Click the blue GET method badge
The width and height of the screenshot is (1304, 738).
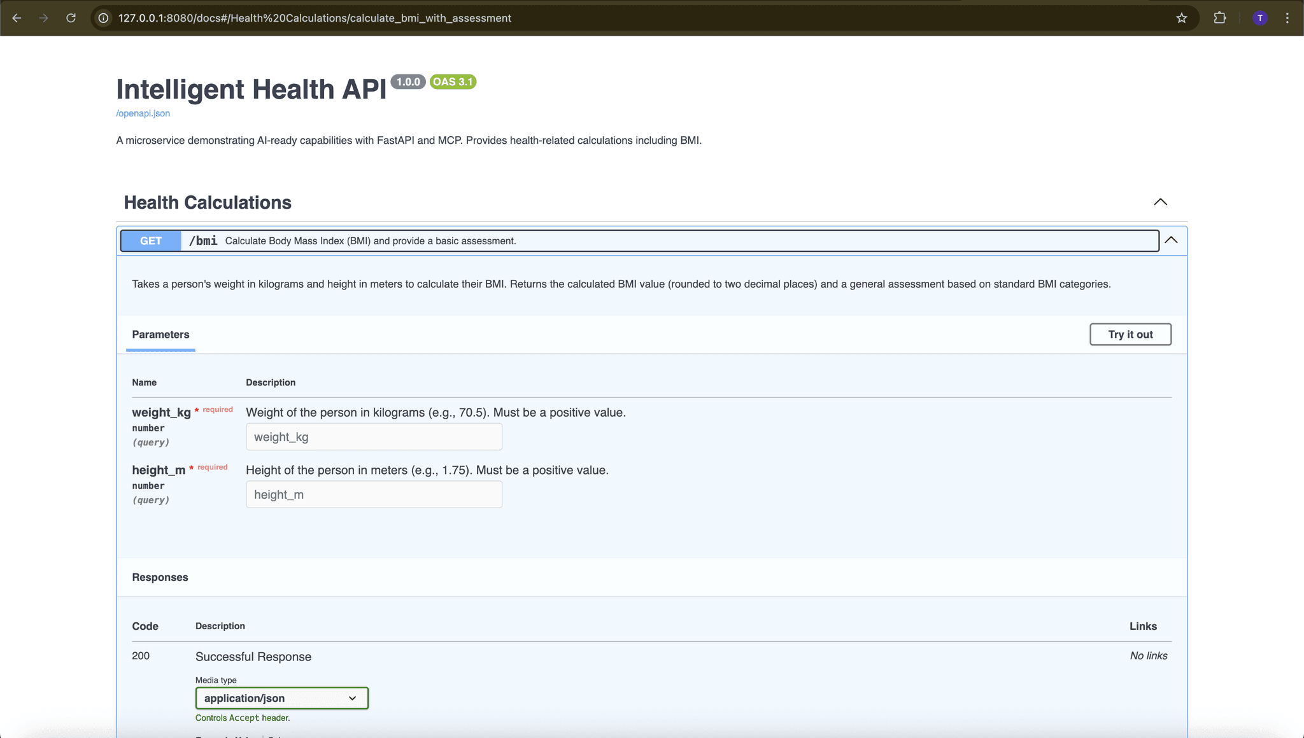pyautogui.click(x=150, y=240)
